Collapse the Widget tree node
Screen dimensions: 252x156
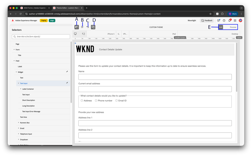[16, 72]
